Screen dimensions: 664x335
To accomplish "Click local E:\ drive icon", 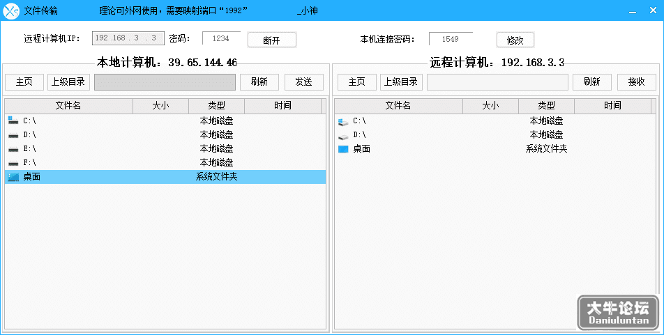I will click(x=13, y=149).
